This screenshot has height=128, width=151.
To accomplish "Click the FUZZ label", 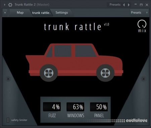I will [52, 116].
